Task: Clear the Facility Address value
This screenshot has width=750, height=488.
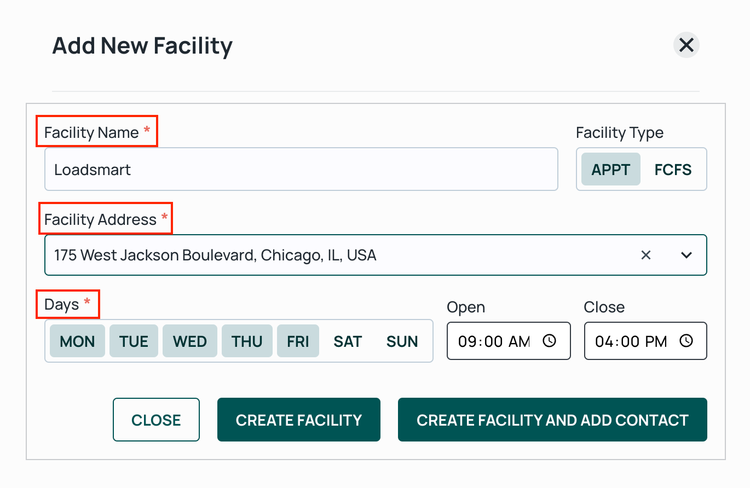Action: [x=646, y=255]
